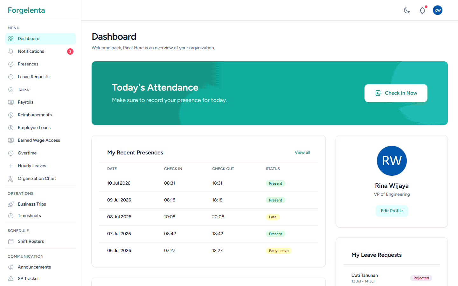View the Organization Chart page
Screen dimensions: 458x286
pos(40,179)
